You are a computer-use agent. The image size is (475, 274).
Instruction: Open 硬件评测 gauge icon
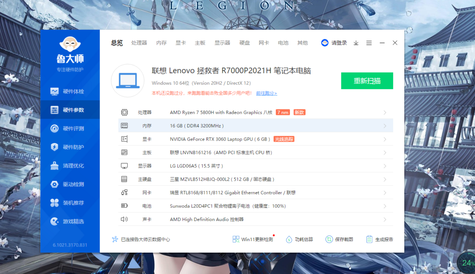(54, 128)
